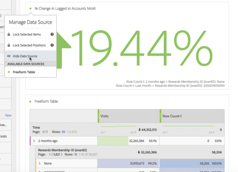This screenshot has height=172, width=238.
Task: Change Time rows per page value 50
Action: pyautogui.click(x=63, y=132)
